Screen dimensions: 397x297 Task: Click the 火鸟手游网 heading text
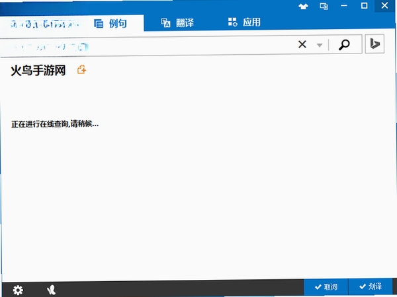click(38, 70)
